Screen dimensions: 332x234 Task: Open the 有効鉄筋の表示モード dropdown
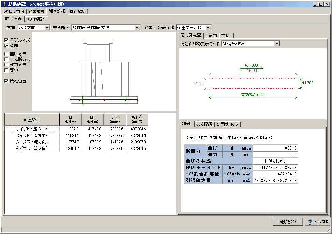click(x=277, y=43)
